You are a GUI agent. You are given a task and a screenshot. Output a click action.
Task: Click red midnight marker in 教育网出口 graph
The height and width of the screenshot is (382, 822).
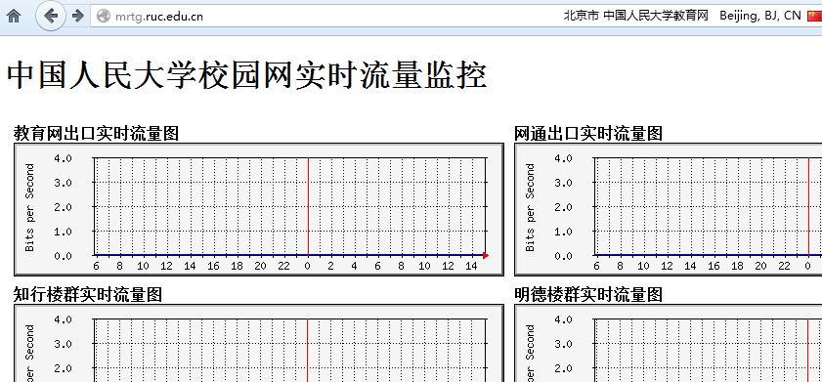[308, 206]
